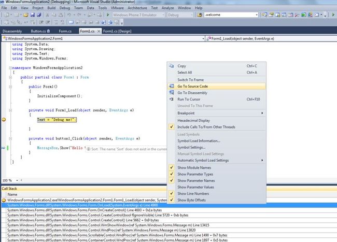The image size is (337, 242).
Task: Expand the Breakpoint submenu
Action: coord(216,113)
